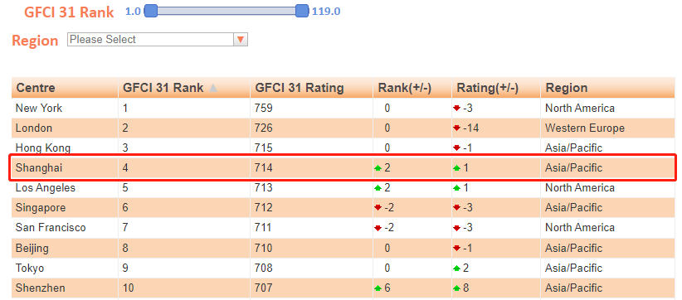Click the red down arrow in Hong Kong's Rating(+/-)
Viewport: 682px width, 300px height.
(x=456, y=148)
